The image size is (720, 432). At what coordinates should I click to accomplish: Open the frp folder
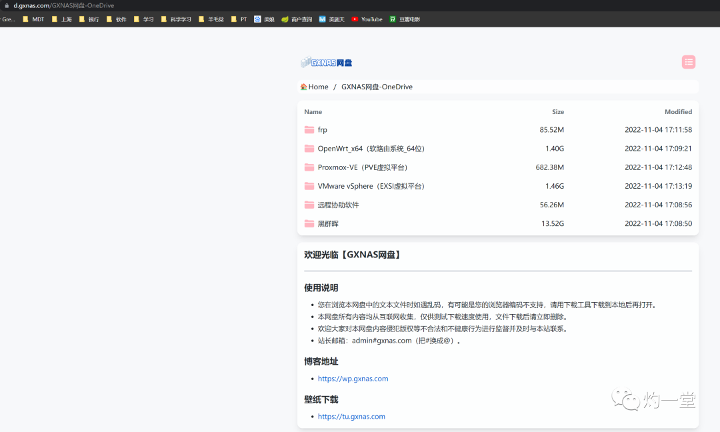click(x=322, y=130)
